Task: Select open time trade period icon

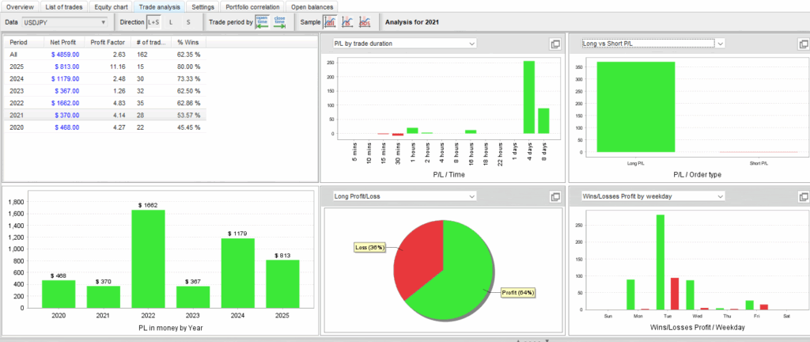Action: coord(263,22)
